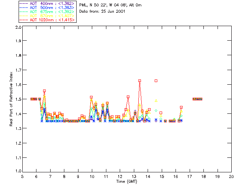The width and height of the screenshot is (238, 191).
Task: Click the 5 x-axis tick label
Action: pos(22,176)
